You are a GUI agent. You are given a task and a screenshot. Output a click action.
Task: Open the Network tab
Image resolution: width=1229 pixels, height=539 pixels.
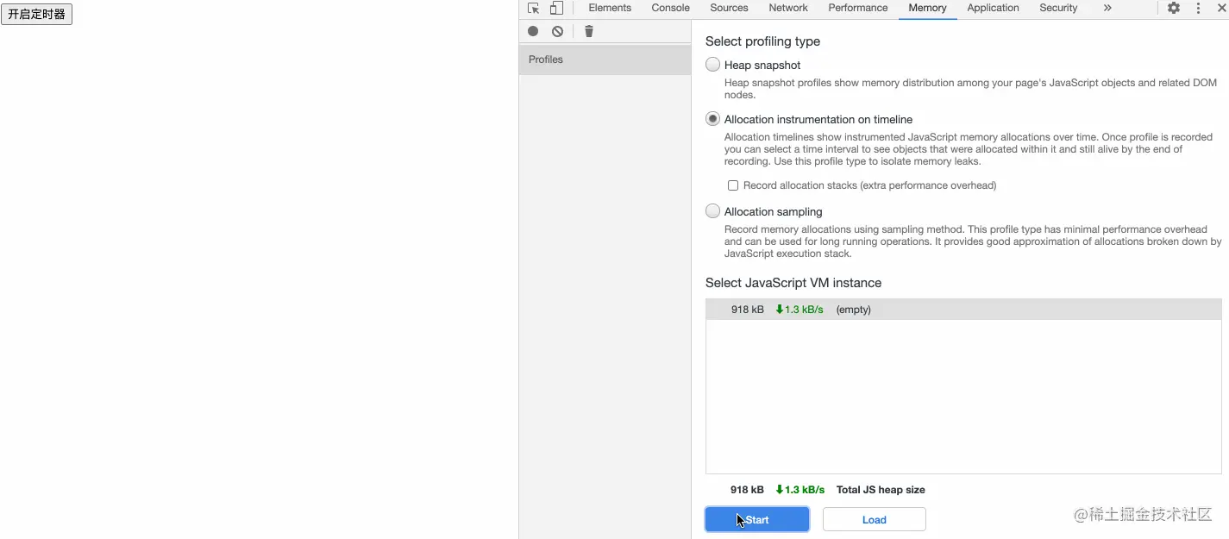coord(788,8)
